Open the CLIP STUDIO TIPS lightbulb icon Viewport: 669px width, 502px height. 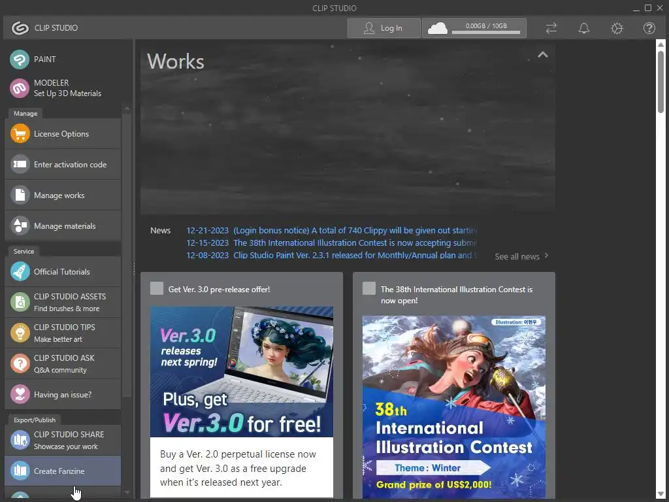20,333
